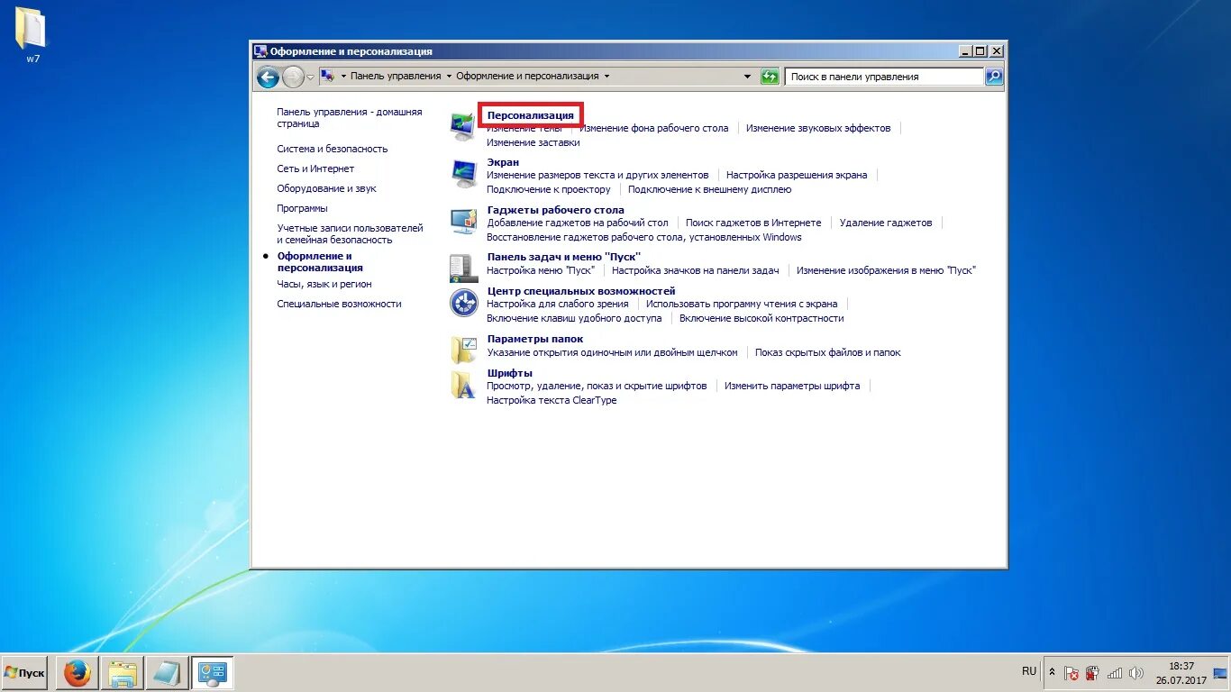Image resolution: width=1231 pixels, height=692 pixels.
Task: Click the Гаджеты рабочего стола icon
Action: (x=463, y=222)
